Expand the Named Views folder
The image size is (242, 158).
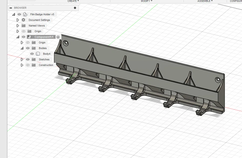[x=18, y=26]
